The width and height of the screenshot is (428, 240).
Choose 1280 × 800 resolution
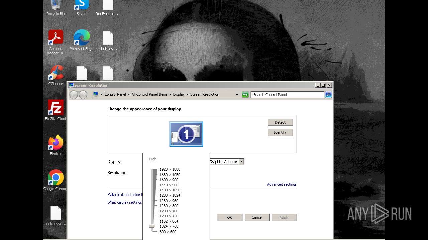(169, 206)
